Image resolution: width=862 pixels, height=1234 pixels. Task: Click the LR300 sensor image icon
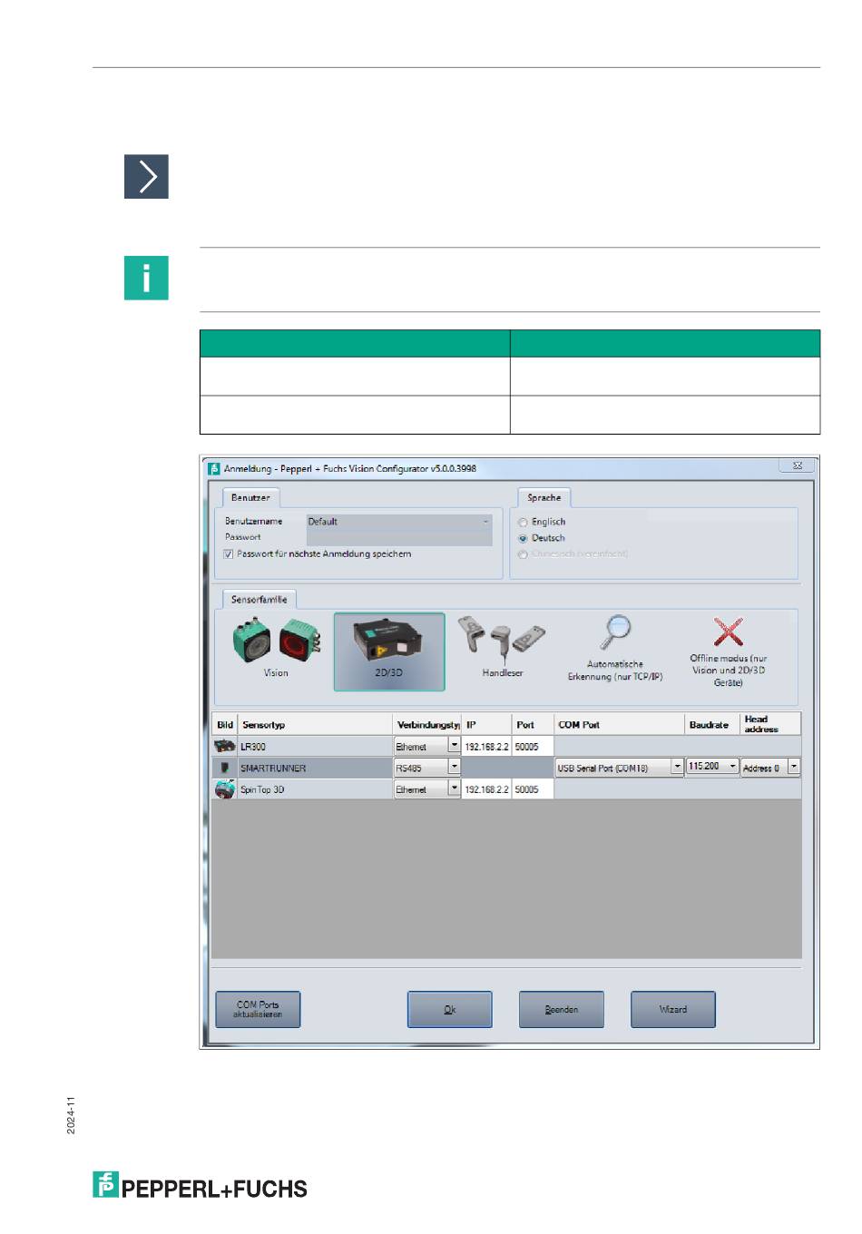point(224,746)
